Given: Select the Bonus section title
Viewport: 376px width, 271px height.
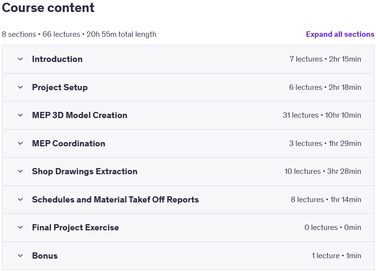Looking at the screenshot, I should [45, 256].
